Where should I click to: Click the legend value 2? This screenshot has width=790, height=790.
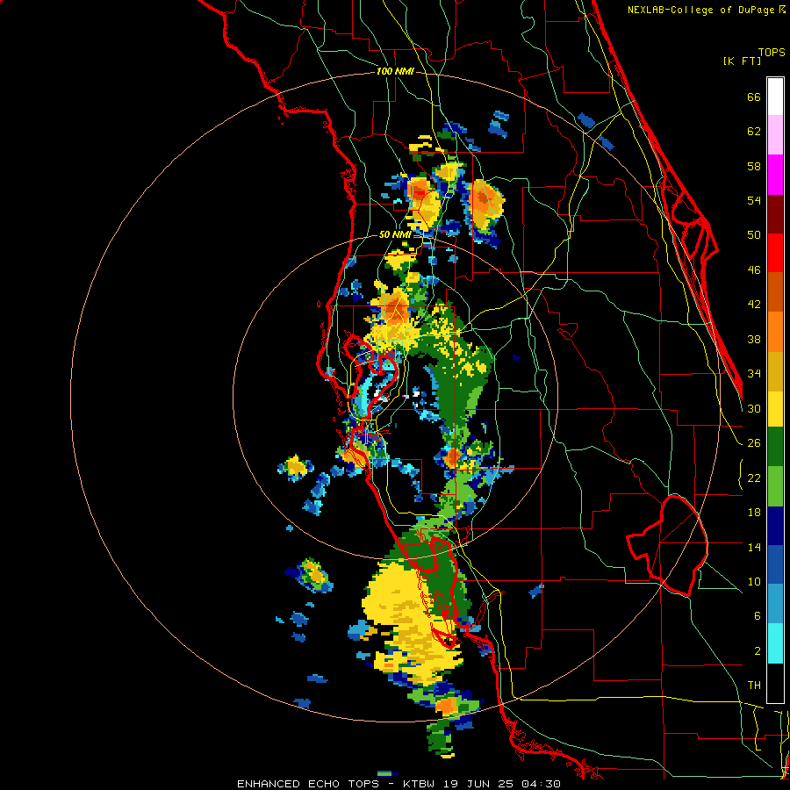757,651
